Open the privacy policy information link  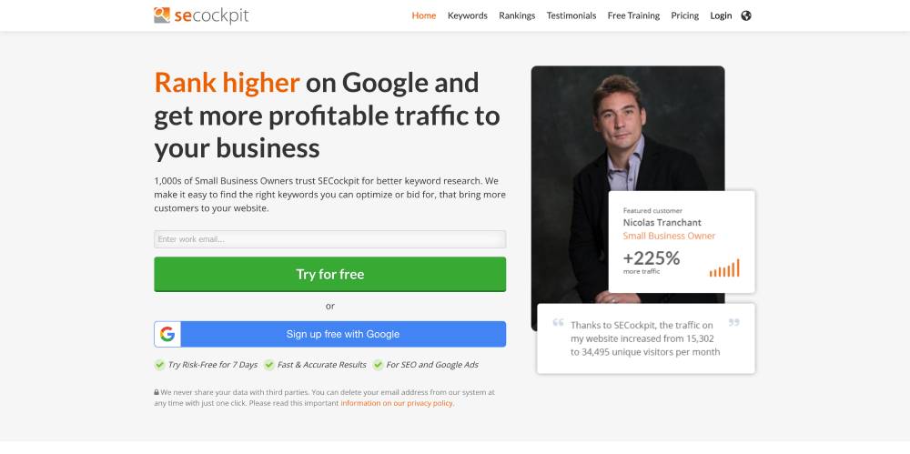tap(397, 403)
